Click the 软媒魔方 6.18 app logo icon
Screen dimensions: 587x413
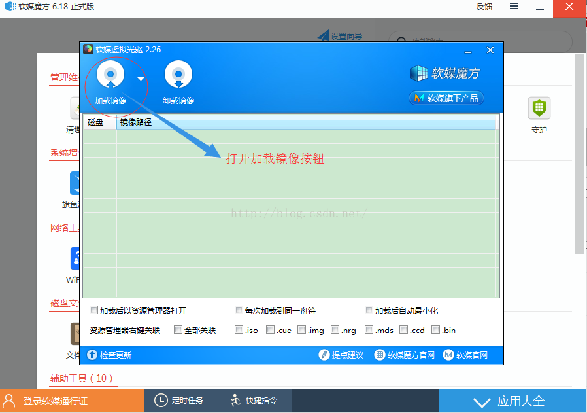click(x=10, y=7)
